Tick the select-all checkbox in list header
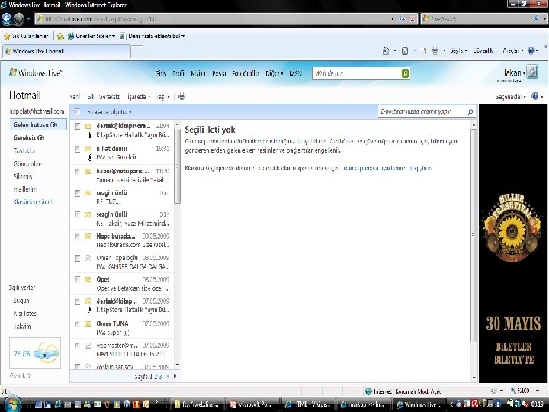This screenshot has width=549, height=412. pyautogui.click(x=77, y=112)
